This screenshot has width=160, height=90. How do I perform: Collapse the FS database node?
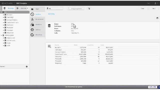1,12
